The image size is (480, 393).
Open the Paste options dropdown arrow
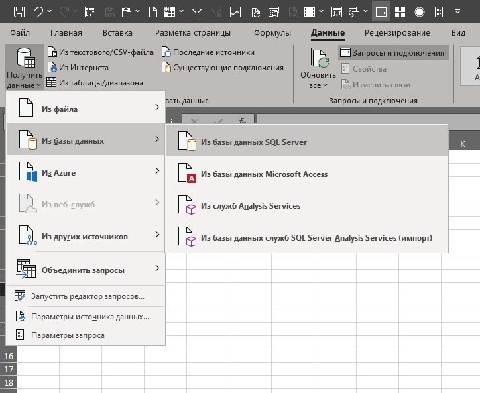tap(137, 12)
